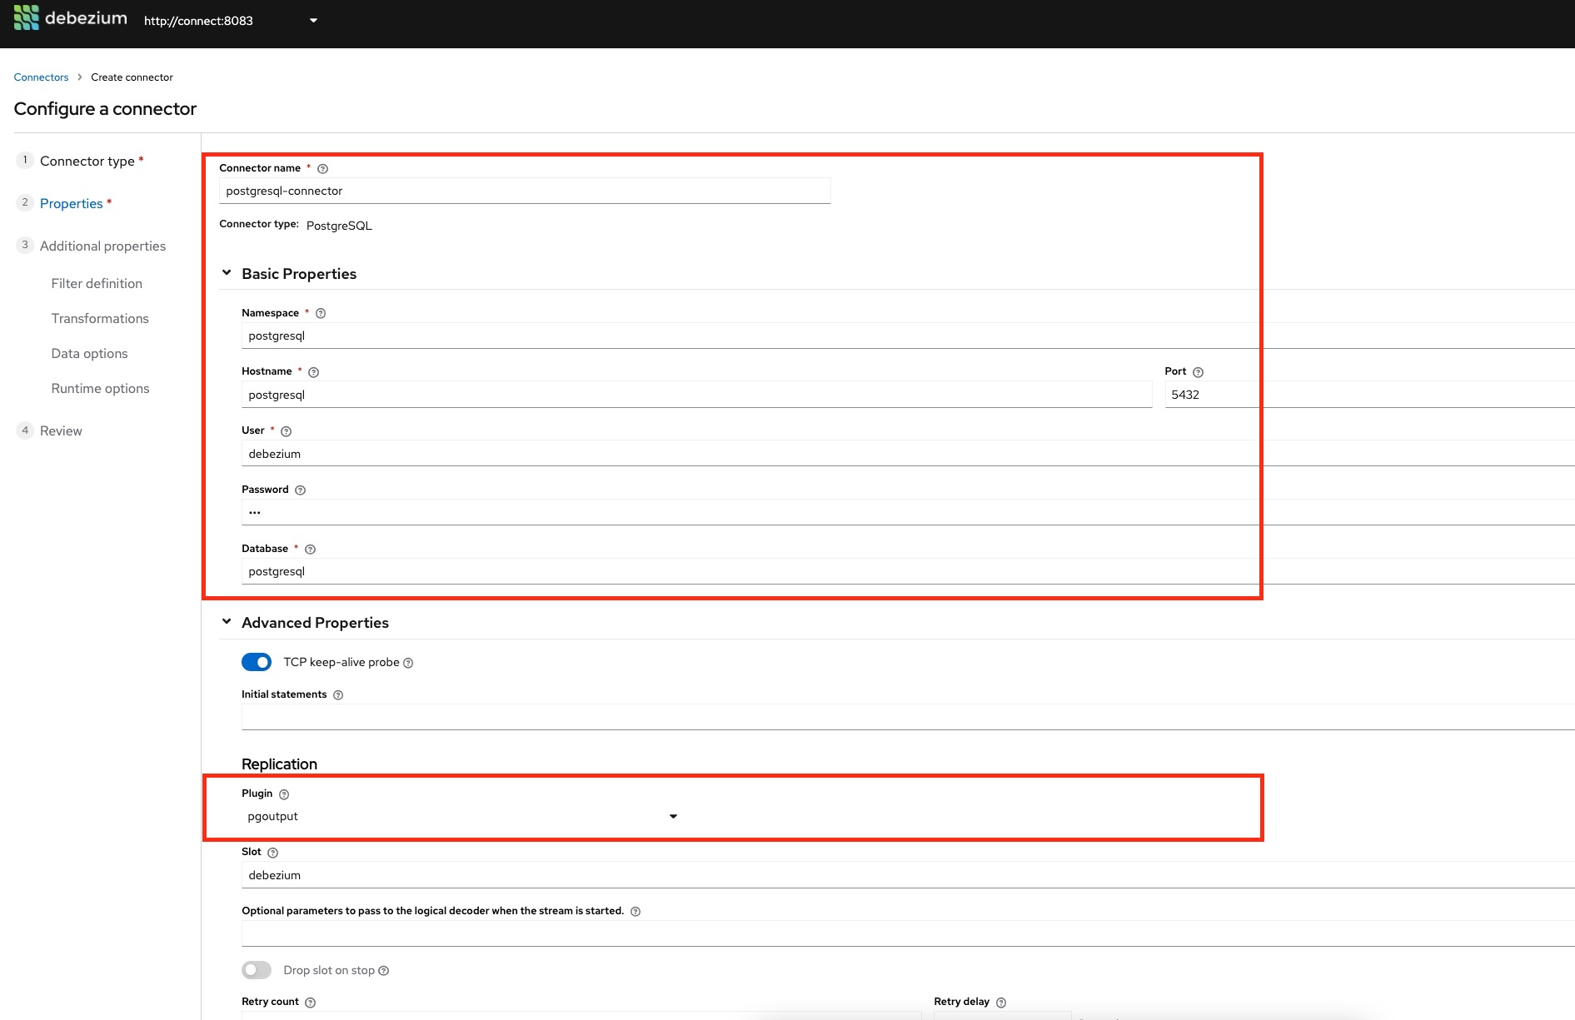Click the Password input field
This screenshot has width=1575, height=1020.
[908, 512]
